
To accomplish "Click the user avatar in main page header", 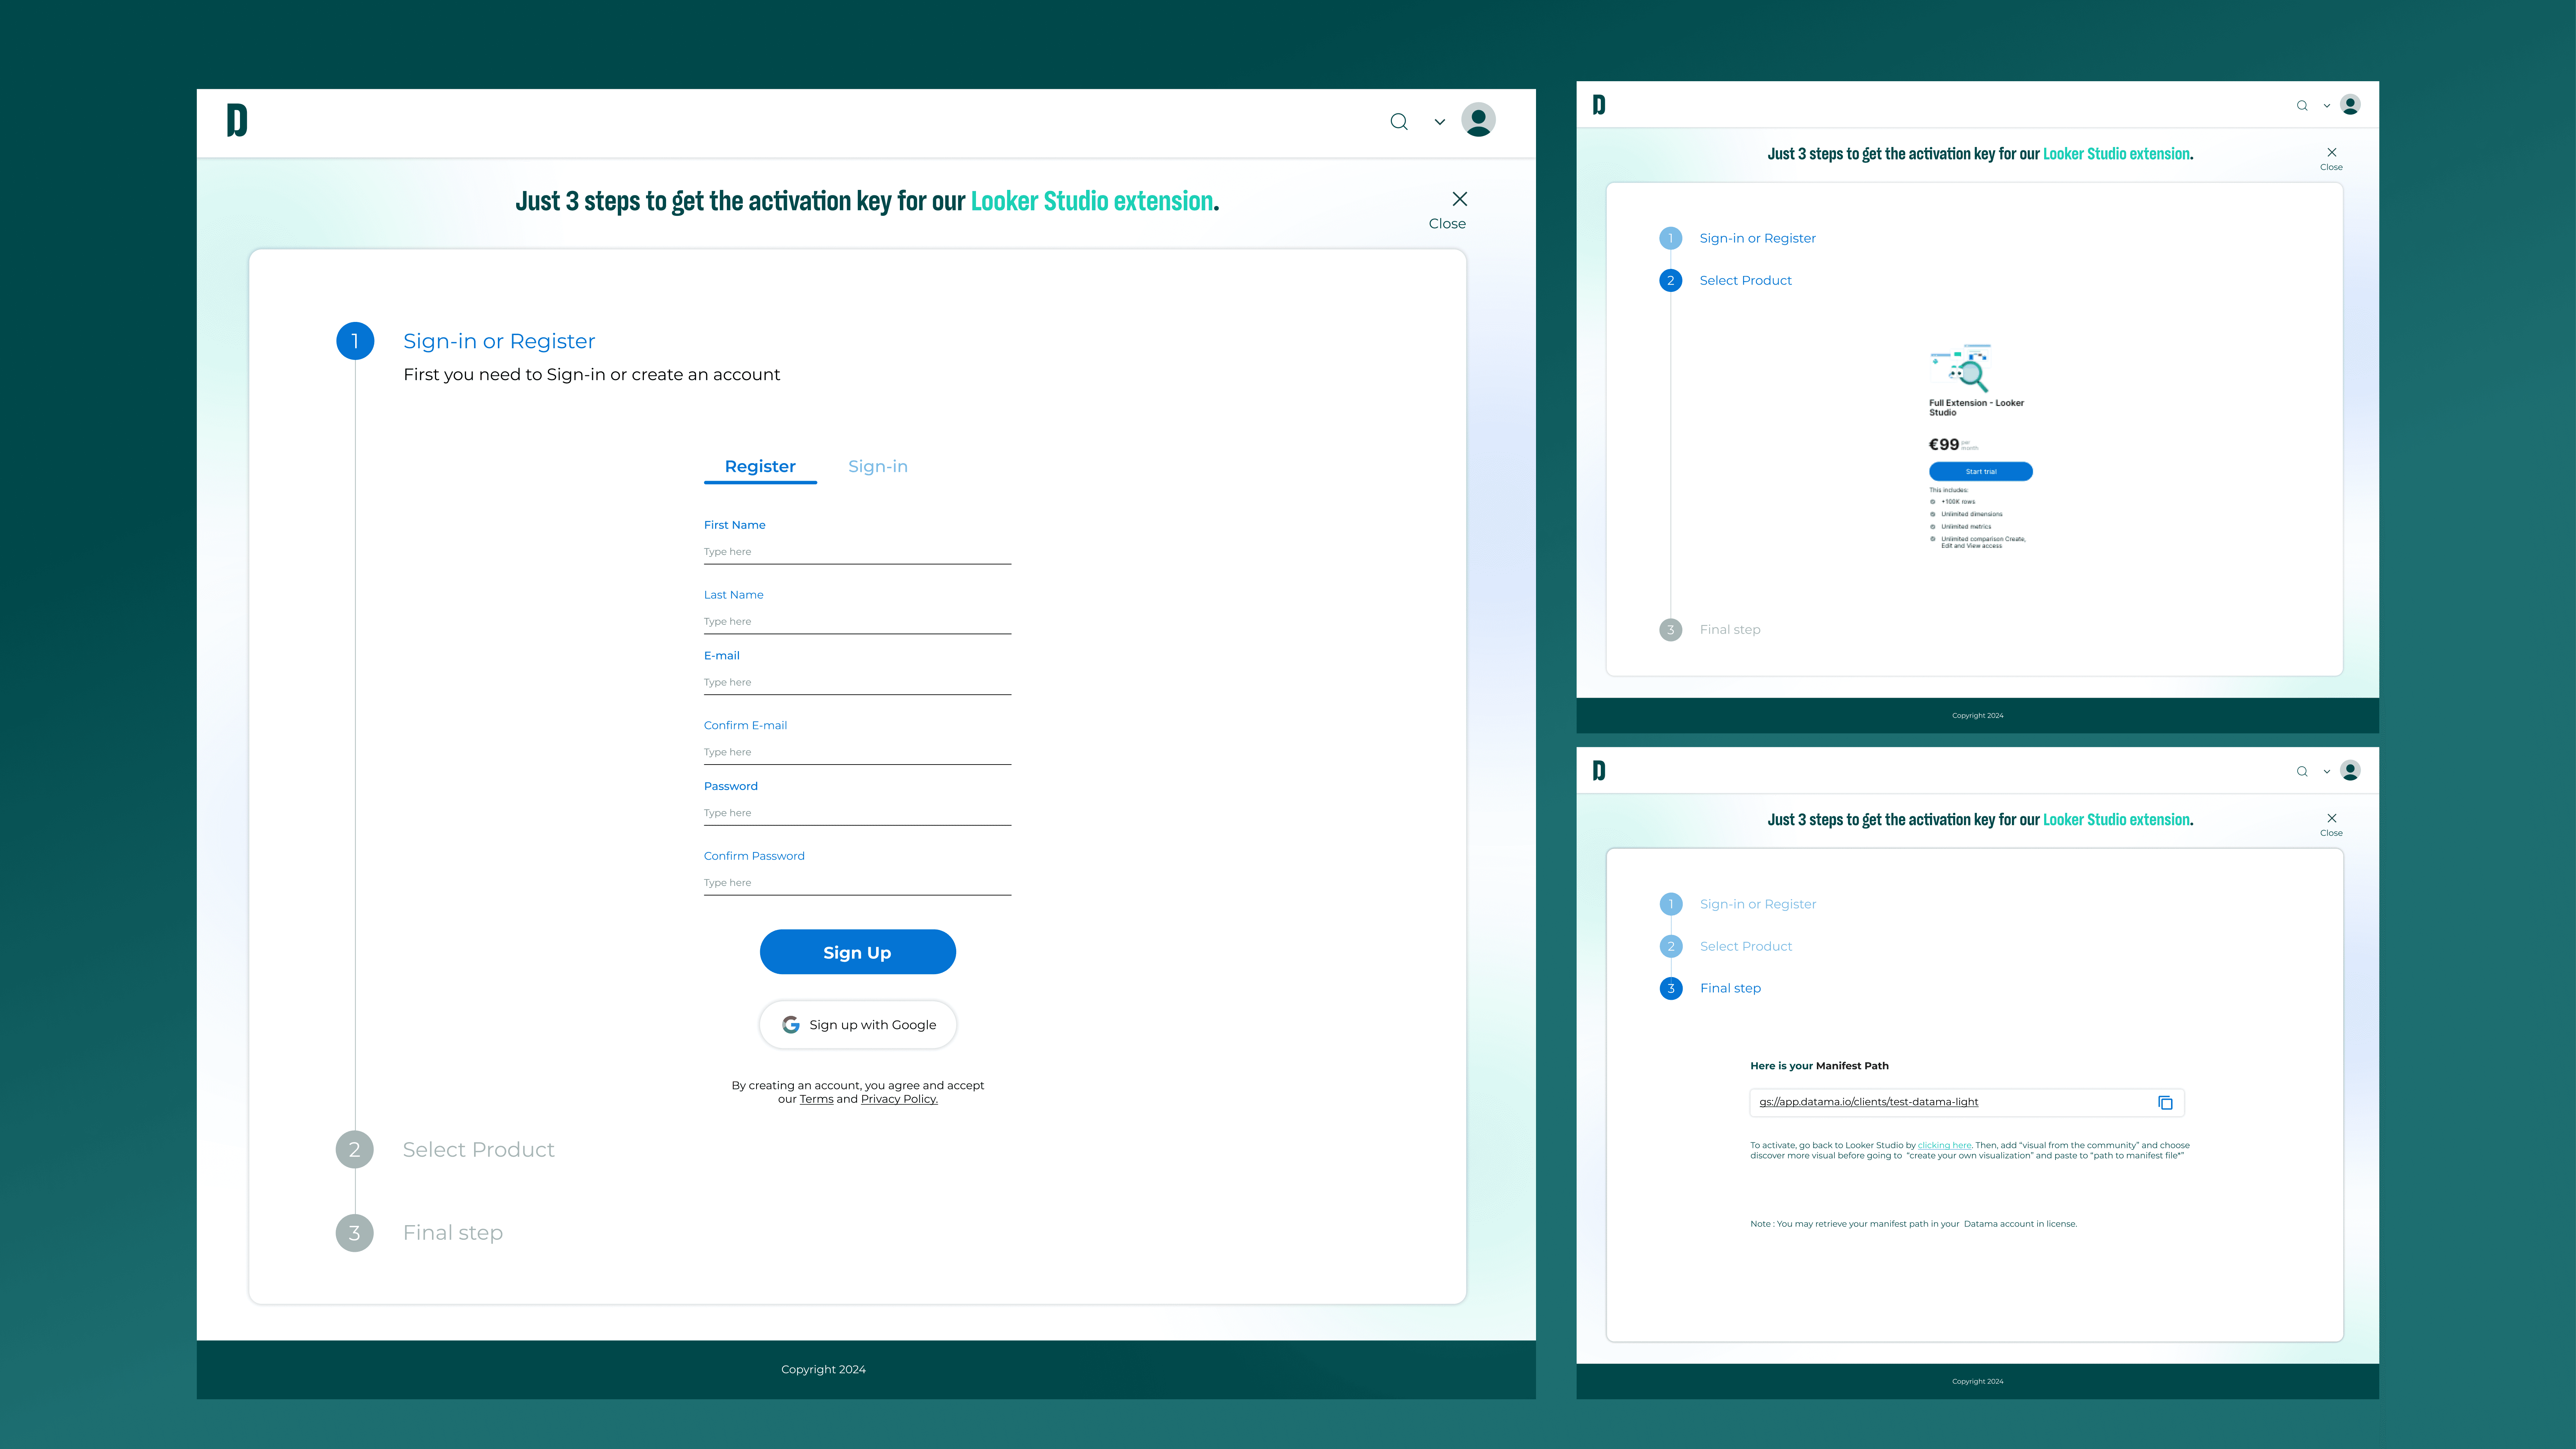I will 1478,120.
